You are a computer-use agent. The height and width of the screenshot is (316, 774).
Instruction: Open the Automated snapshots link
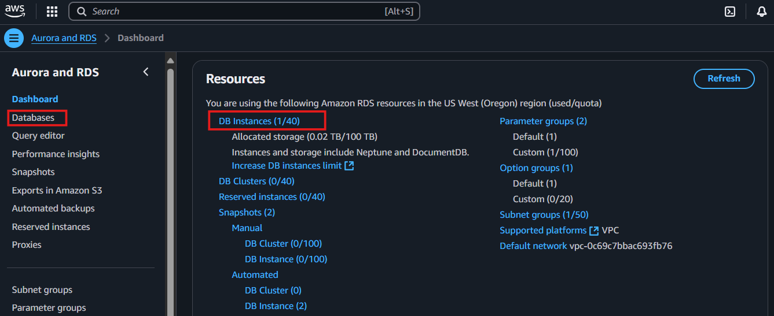click(x=255, y=275)
